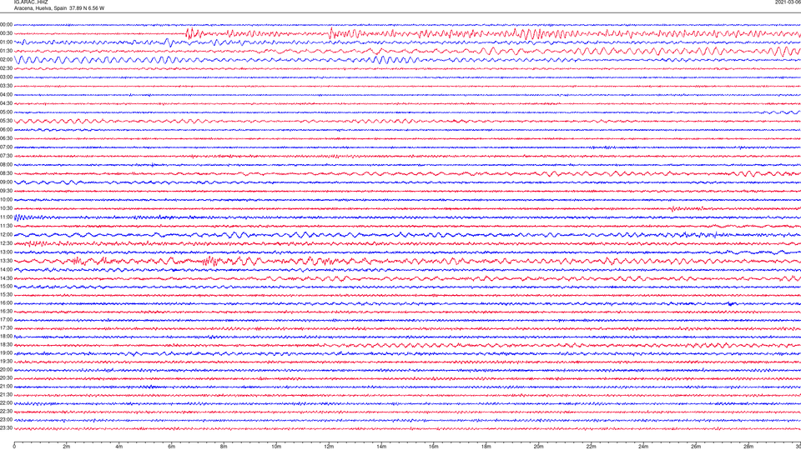801x450 pixels.
Task: Select the 01:00 trace time label
Action: (6, 42)
